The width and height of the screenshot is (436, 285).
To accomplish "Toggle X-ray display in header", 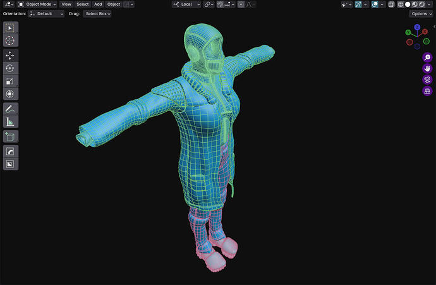I will click(391, 4).
